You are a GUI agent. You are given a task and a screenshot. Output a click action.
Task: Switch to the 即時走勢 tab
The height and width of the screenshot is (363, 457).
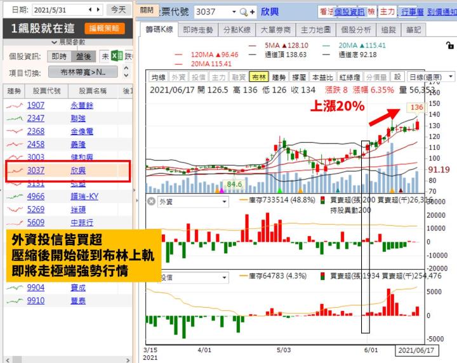click(198, 30)
